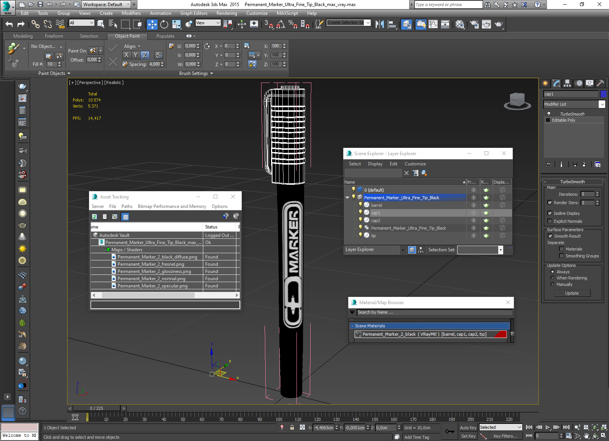Open the Modifiers menu
The image size is (609, 441).
[131, 13]
